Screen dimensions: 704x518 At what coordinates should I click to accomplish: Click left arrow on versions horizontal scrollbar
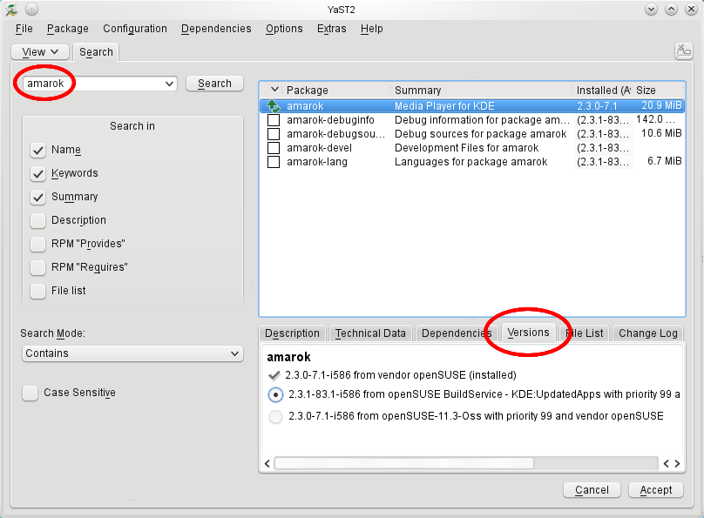pos(267,464)
